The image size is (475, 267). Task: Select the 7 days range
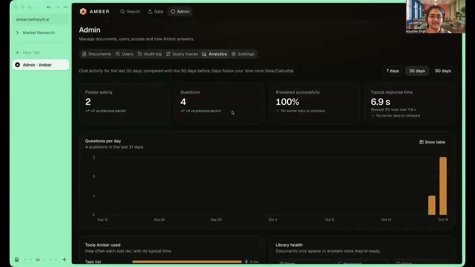[x=393, y=71]
